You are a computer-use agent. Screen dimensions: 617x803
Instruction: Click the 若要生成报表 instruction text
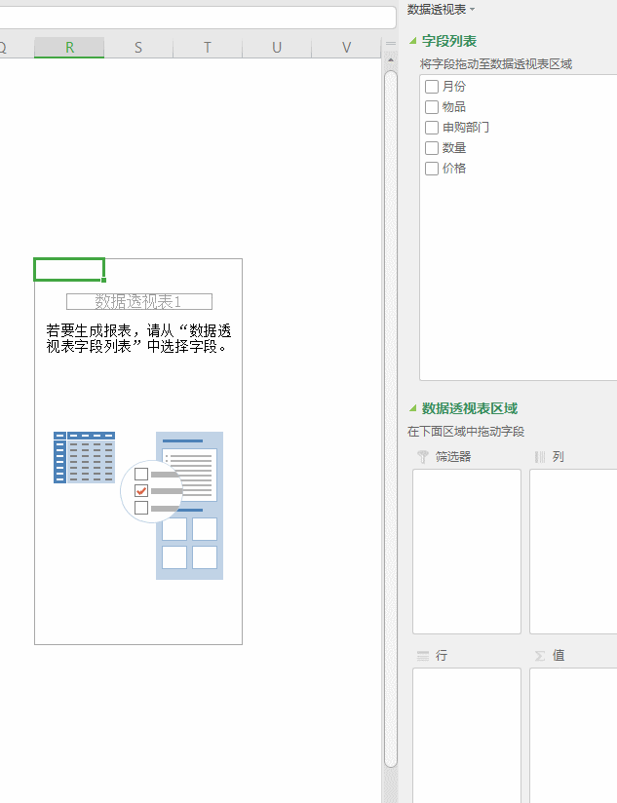(138, 338)
